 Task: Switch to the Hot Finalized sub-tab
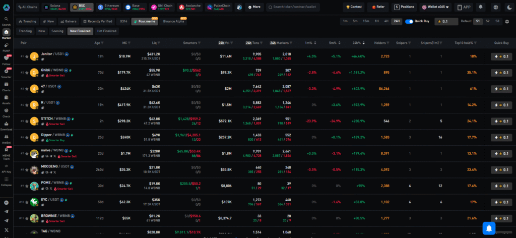[107, 31]
